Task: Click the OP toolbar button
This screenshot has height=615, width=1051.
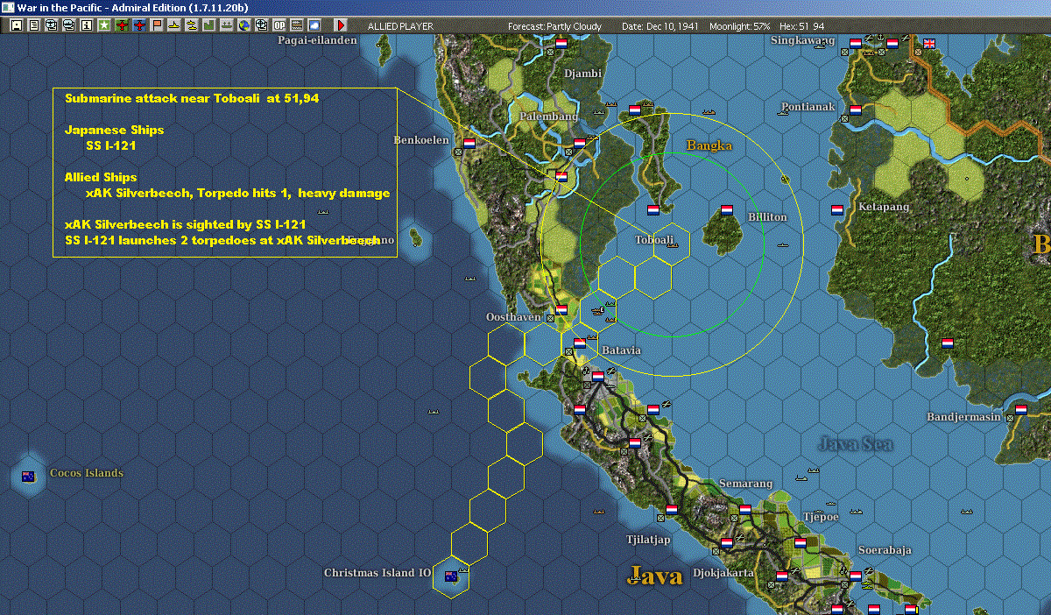Action: (x=279, y=25)
